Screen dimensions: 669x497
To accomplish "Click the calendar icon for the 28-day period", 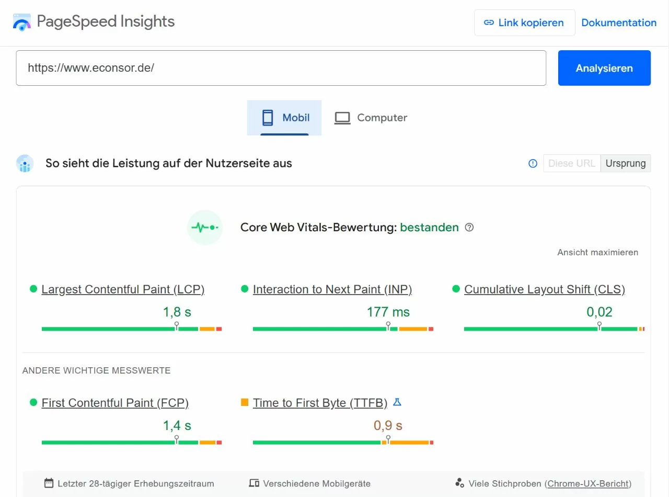I will pyautogui.click(x=49, y=483).
